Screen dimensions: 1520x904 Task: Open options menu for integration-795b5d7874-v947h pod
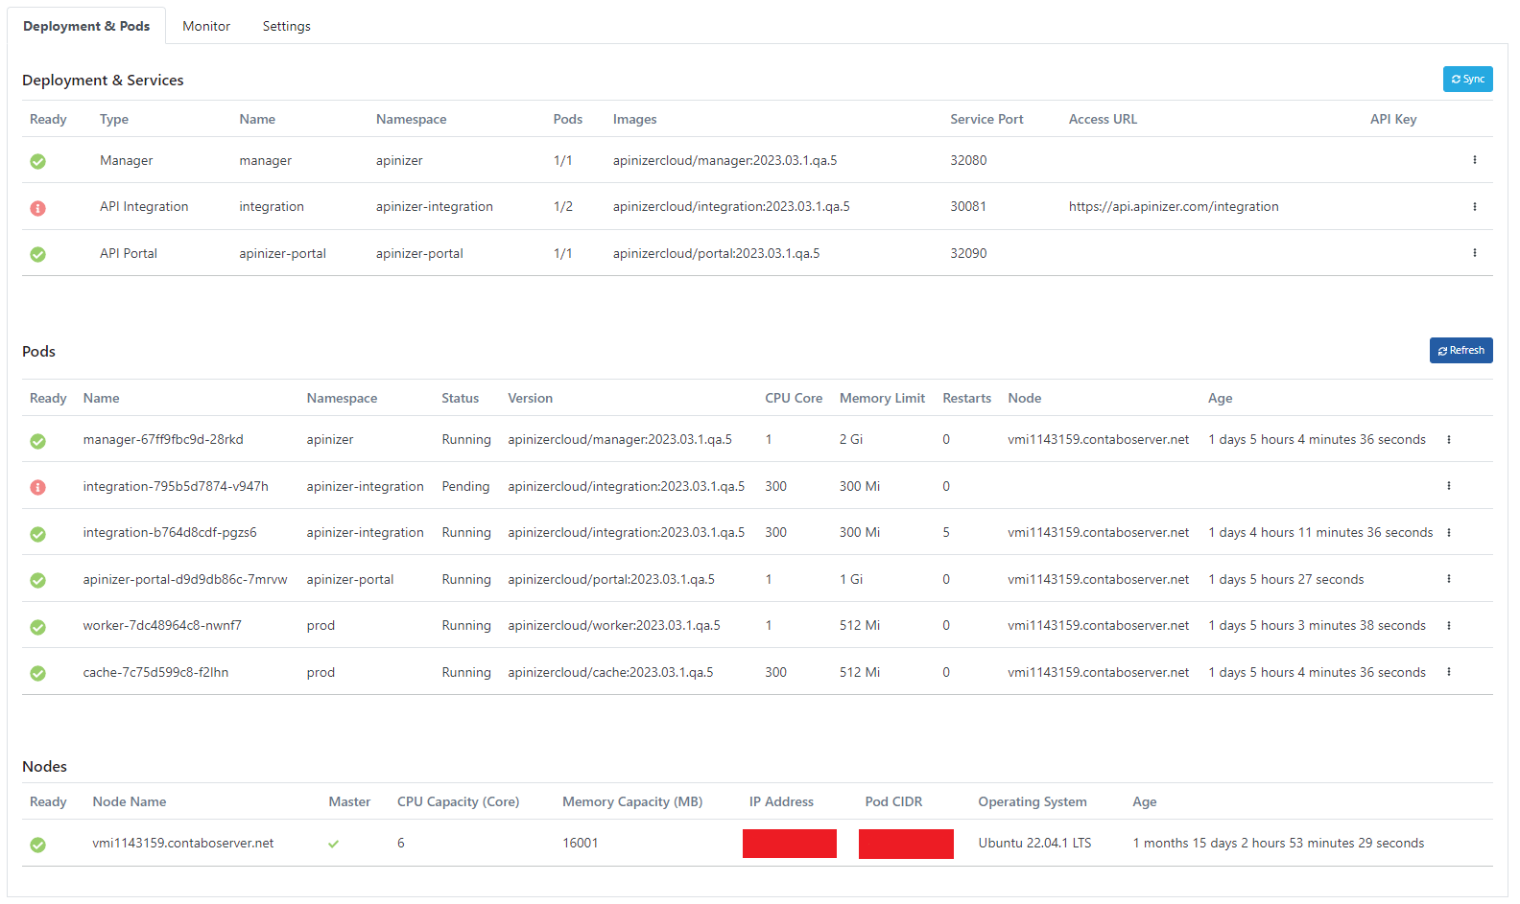click(x=1448, y=486)
